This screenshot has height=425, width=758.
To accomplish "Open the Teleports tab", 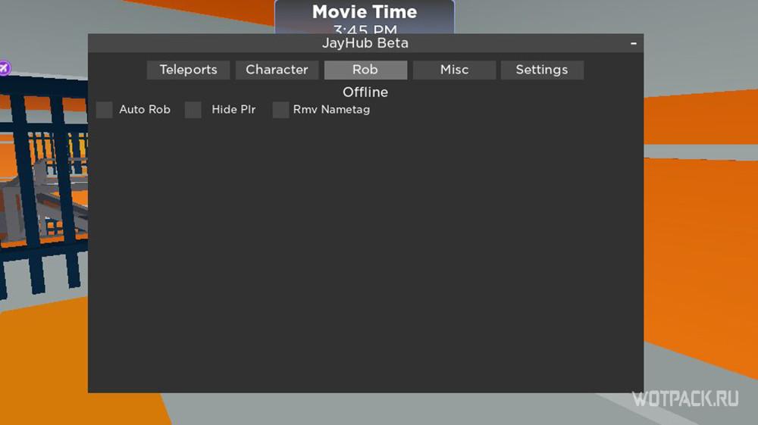I will coord(188,70).
